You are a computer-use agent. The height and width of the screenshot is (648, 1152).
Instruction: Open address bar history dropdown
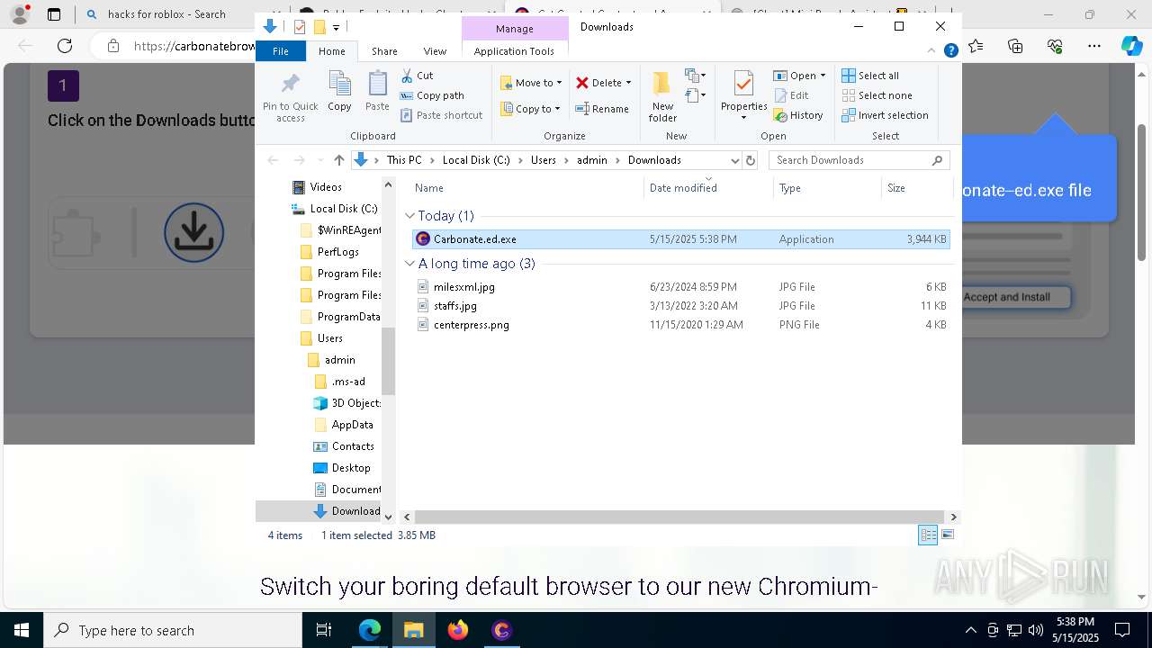[734, 160]
